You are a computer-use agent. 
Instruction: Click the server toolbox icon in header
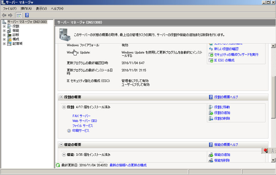point(65,35)
